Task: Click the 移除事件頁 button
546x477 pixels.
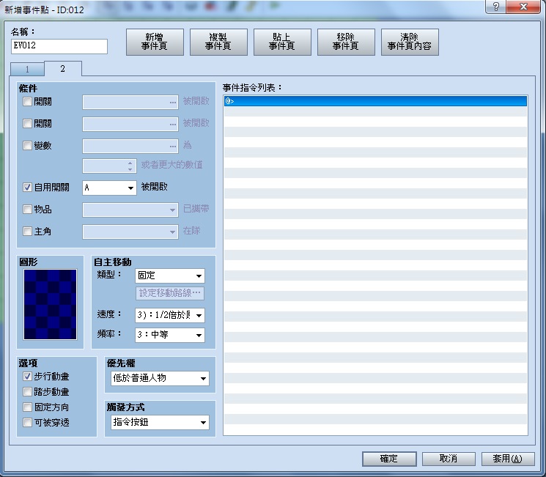Action: (x=346, y=42)
